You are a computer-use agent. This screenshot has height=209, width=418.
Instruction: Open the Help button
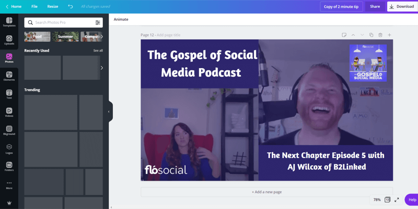(x=411, y=200)
